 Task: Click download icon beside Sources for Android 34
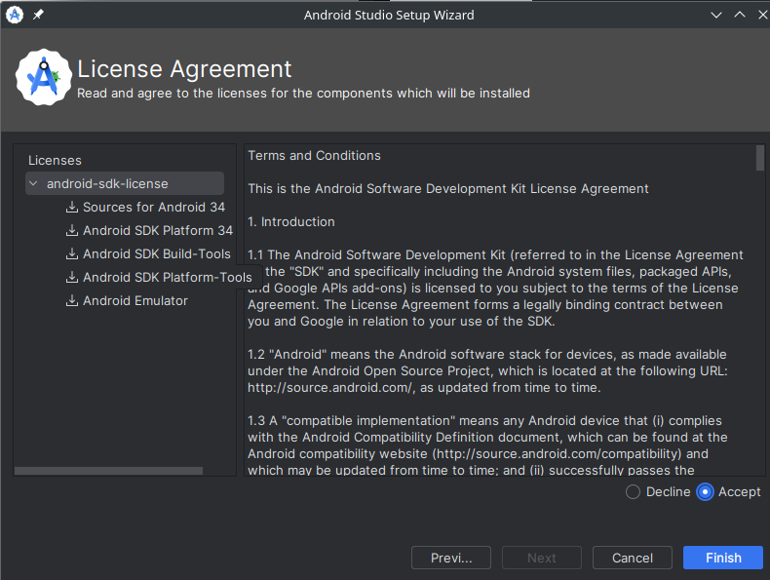72,208
